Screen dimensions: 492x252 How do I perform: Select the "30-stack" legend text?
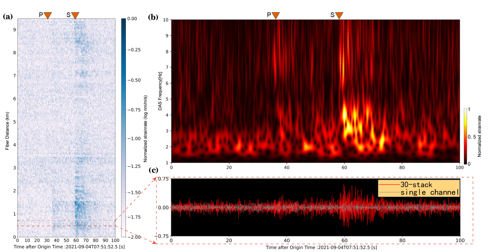point(416,184)
